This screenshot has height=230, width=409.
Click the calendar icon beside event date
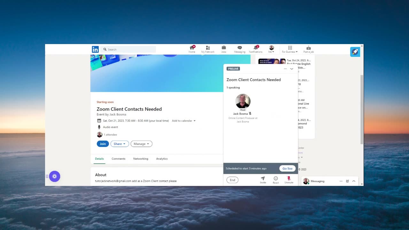[99, 121]
